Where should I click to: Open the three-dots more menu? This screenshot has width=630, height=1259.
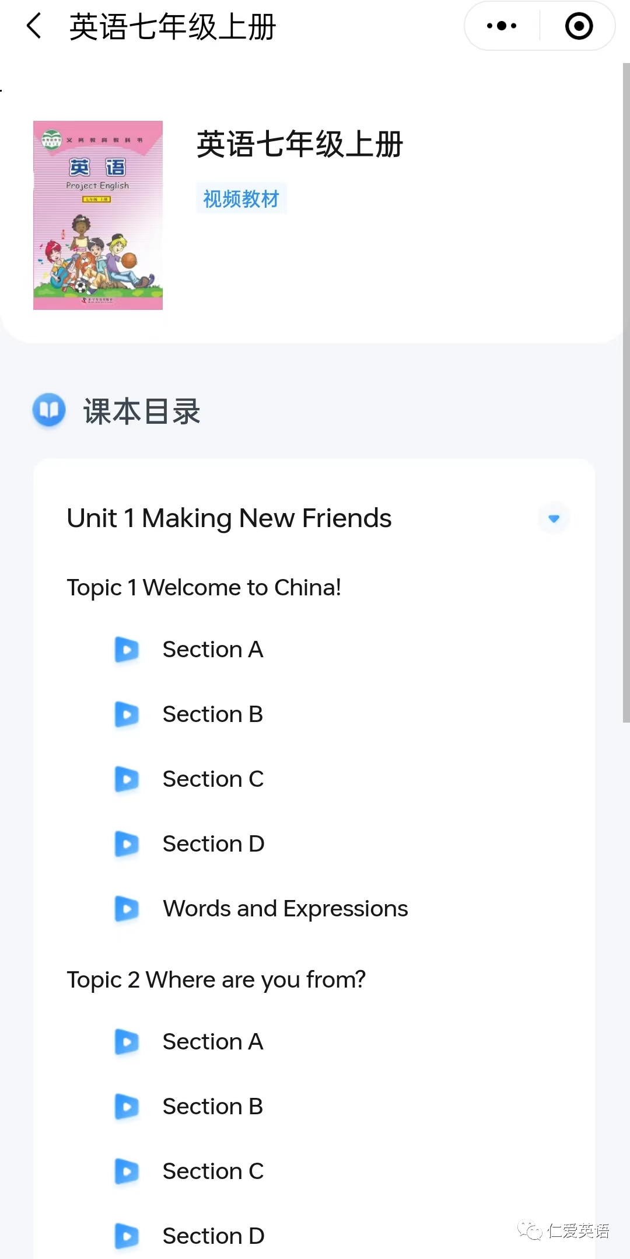coord(502,26)
